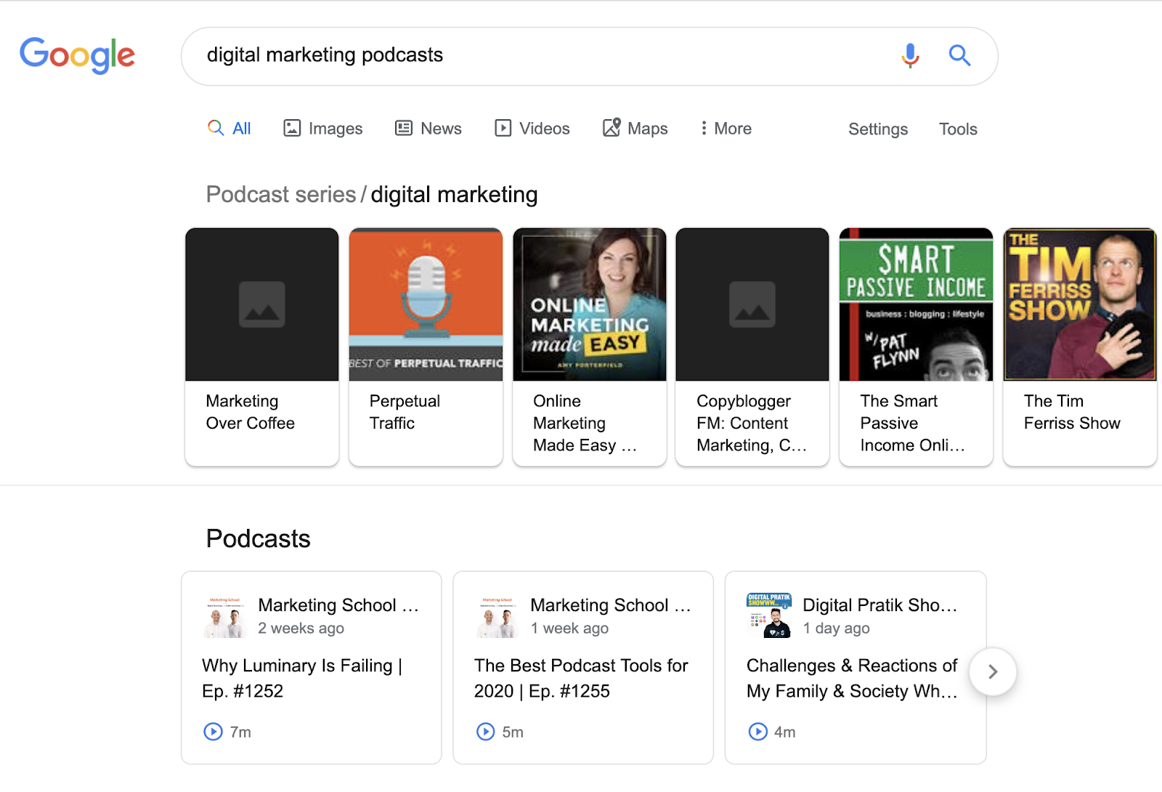Click the '5m' episode duration
Image resolution: width=1162 pixels, height=792 pixels.
tap(513, 732)
